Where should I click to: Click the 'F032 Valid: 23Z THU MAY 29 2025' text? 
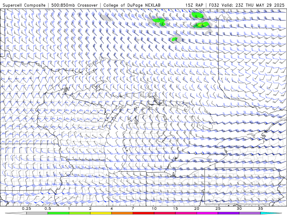point(247,5)
